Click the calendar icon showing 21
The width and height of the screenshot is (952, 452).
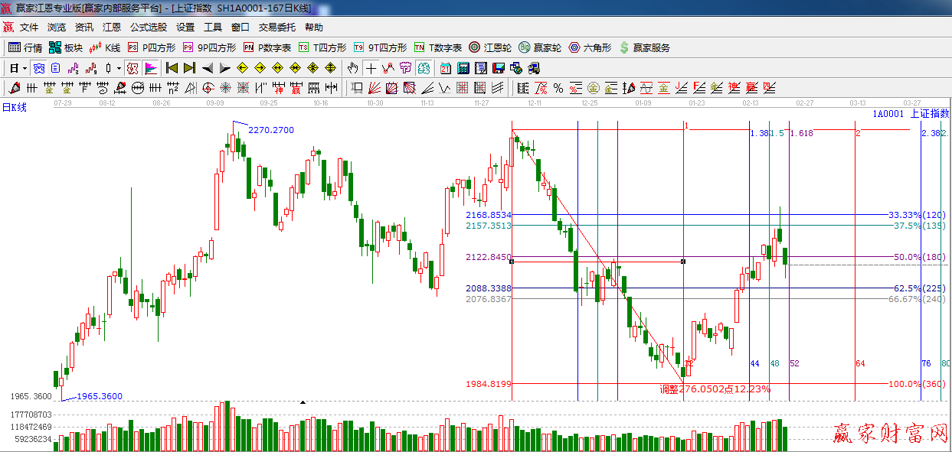[445, 68]
